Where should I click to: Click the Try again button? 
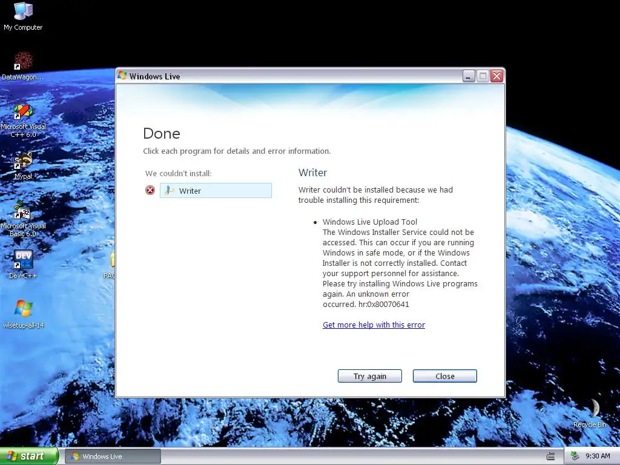tap(370, 376)
